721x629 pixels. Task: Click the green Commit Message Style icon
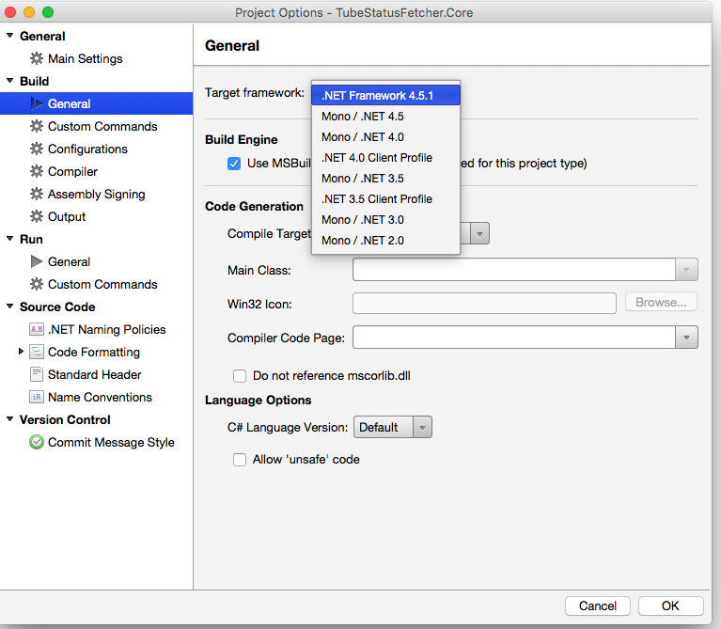[37, 442]
